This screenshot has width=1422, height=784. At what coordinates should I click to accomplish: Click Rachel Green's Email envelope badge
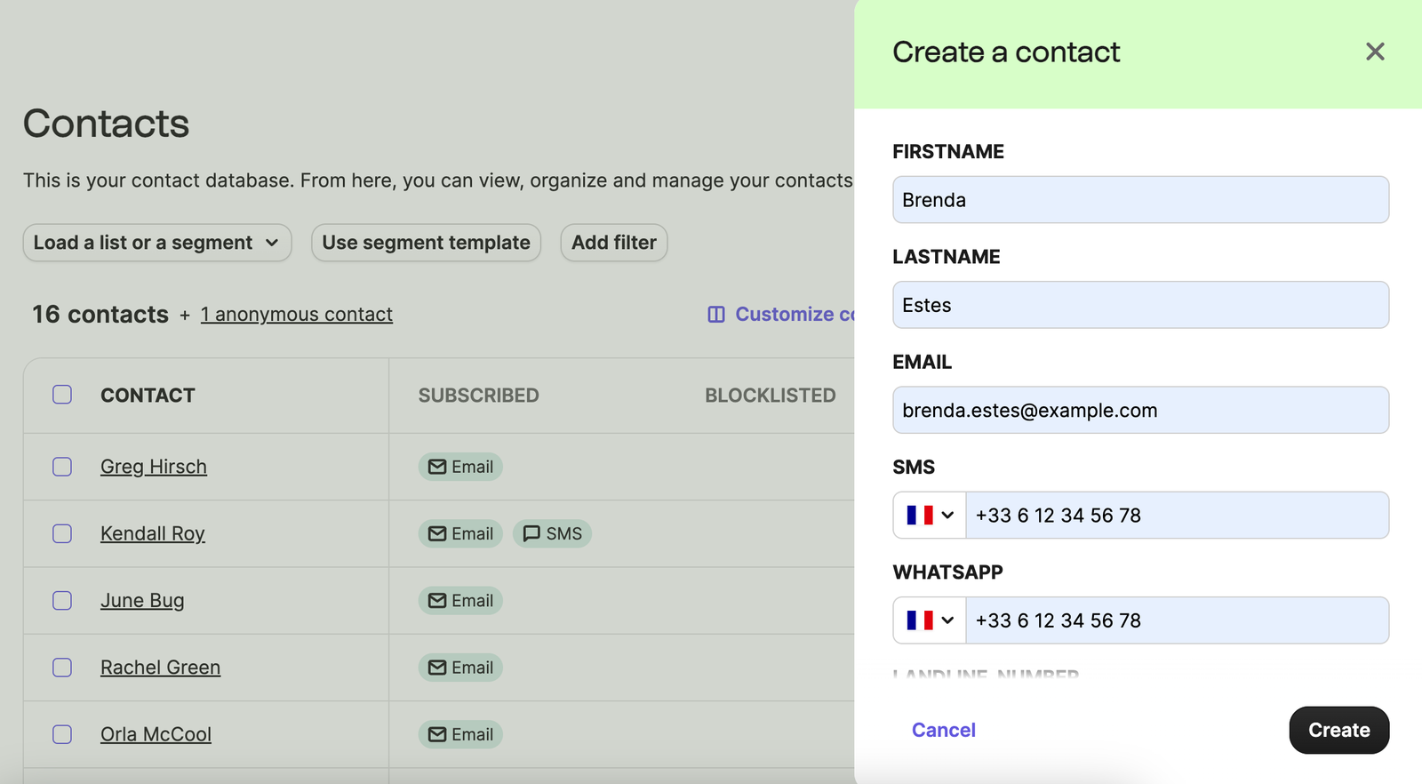pyautogui.click(x=460, y=668)
